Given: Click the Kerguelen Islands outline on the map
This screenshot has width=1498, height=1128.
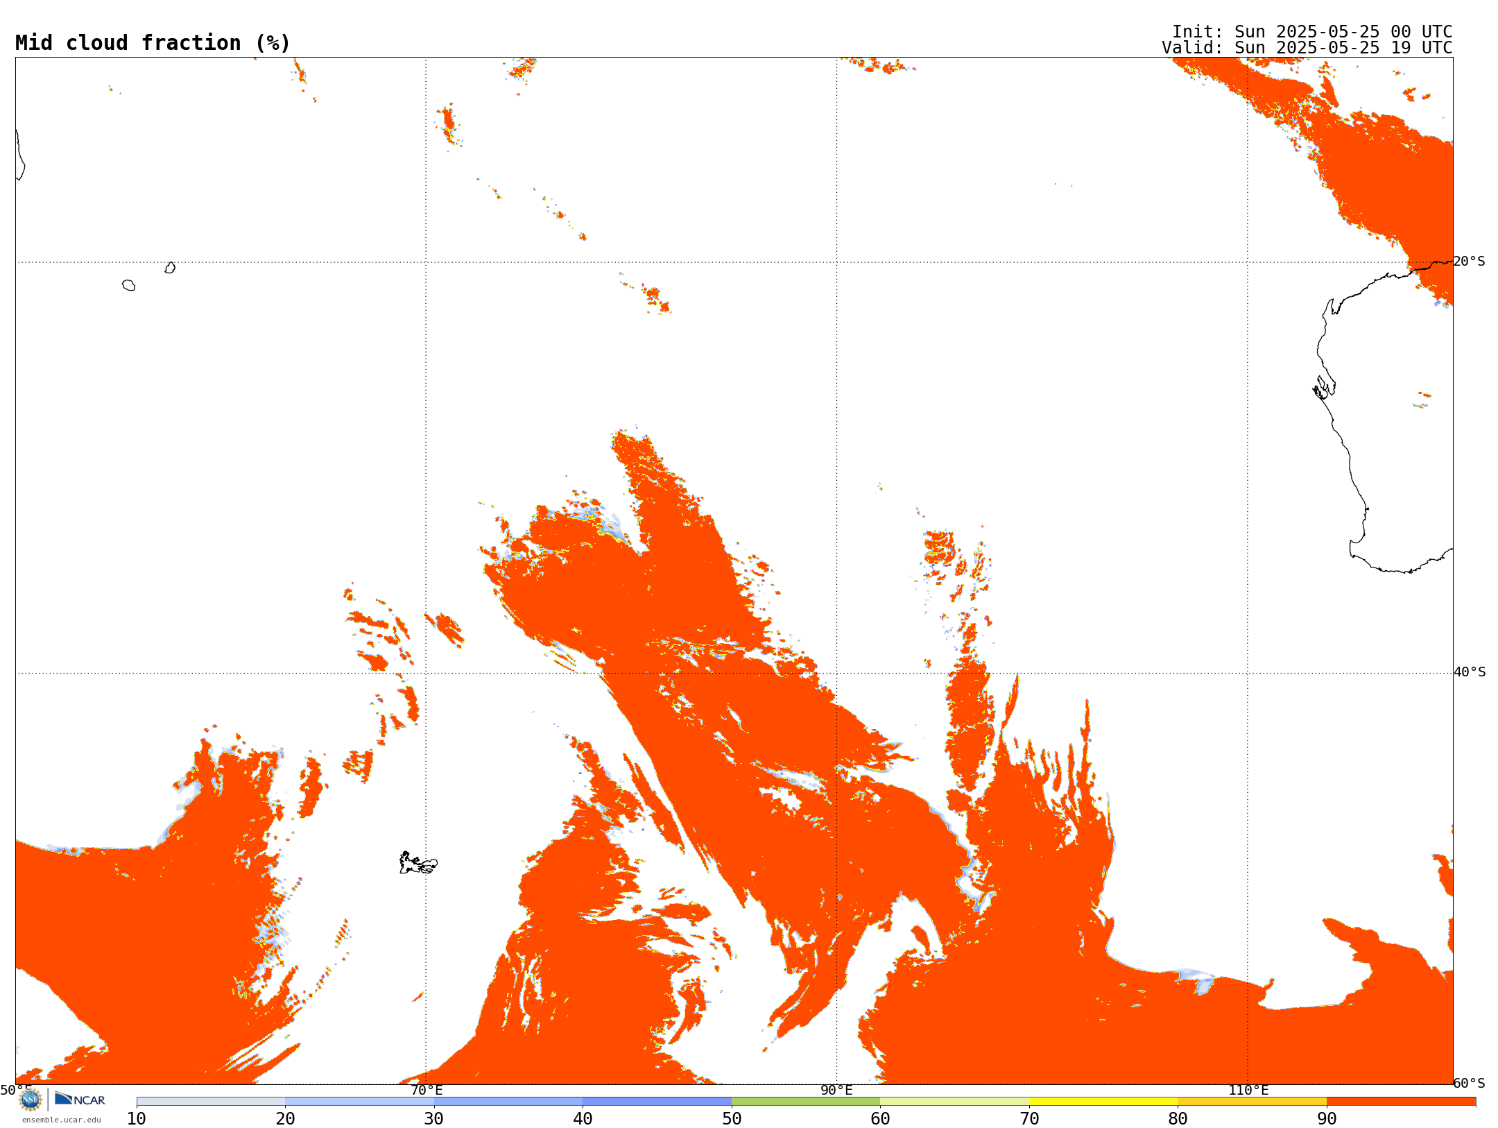Looking at the screenshot, I should coord(418,862).
